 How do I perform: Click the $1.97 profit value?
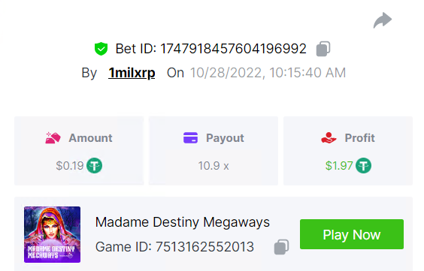(339, 166)
